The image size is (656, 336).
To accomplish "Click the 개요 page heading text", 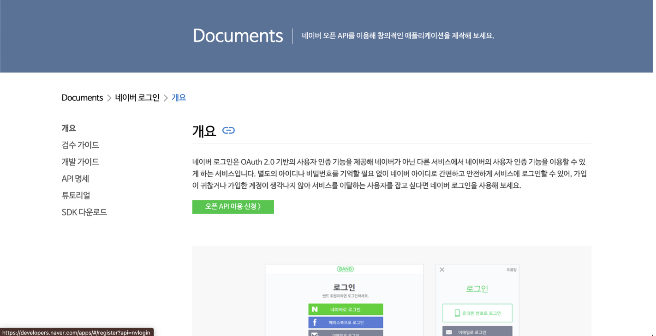I will pos(205,132).
